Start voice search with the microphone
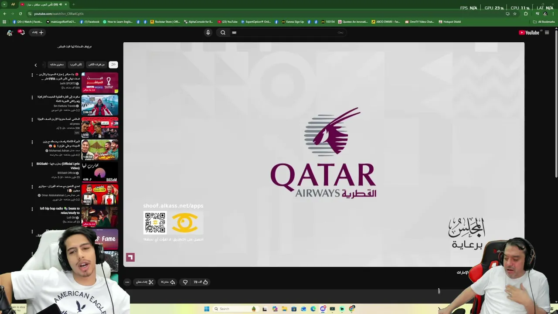The height and width of the screenshot is (314, 558). click(208, 32)
